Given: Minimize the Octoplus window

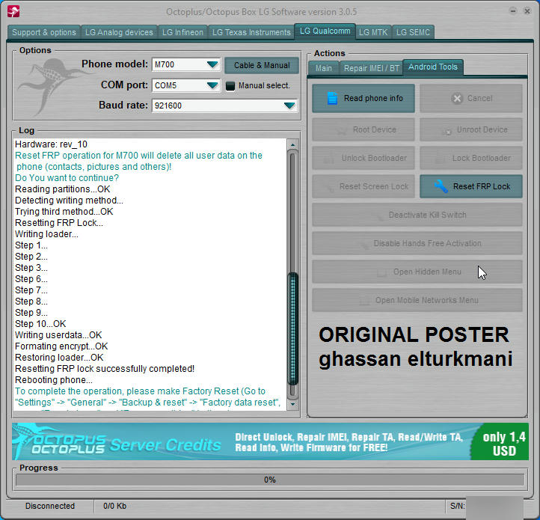Looking at the screenshot, I should pyautogui.click(x=513, y=11).
